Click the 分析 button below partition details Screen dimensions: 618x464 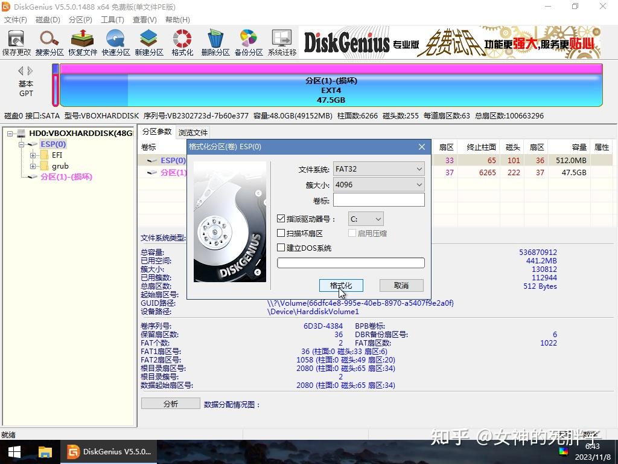click(170, 403)
